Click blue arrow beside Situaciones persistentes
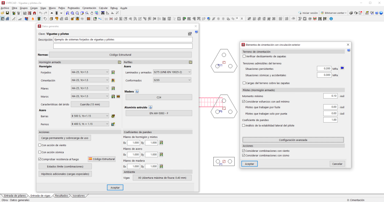 342,68
